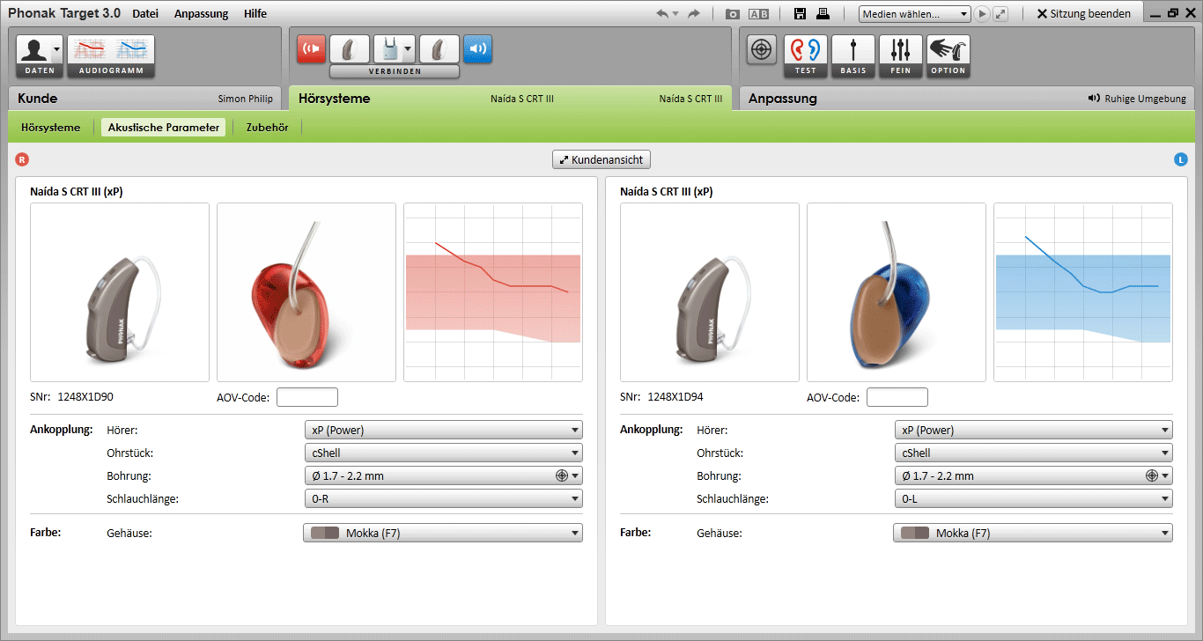Click the right hearing aid device image
Screen dimensions: 1203x641
click(x=120, y=292)
